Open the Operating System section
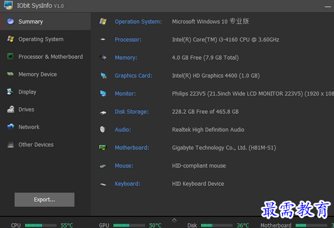The width and height of the screenshot is (334, 228). (45, 39)
